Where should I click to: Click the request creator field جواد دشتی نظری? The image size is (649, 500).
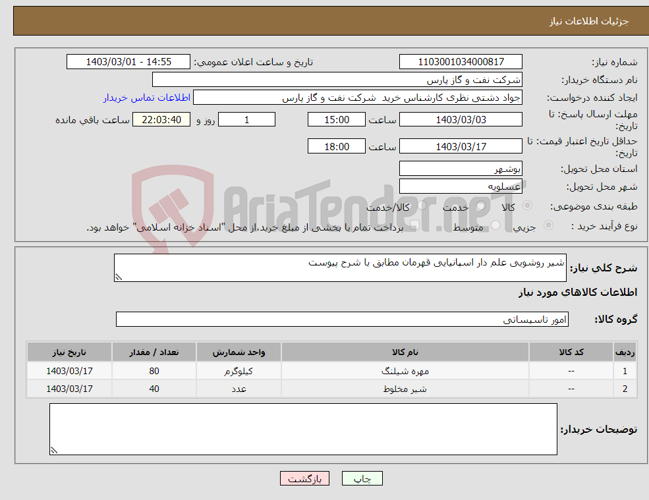pyautogui.click(x=358, y=97)
